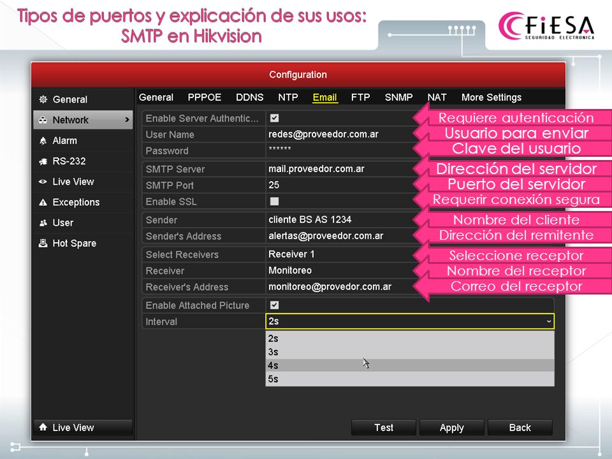Choose 3s in the interval list

[x=410, y=352]
